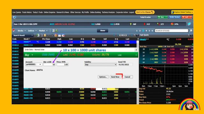This screenshot has height=114, width=204.
Task: Click the yellow notes icon in quote toolbar
Action: (x=45, y=35)
